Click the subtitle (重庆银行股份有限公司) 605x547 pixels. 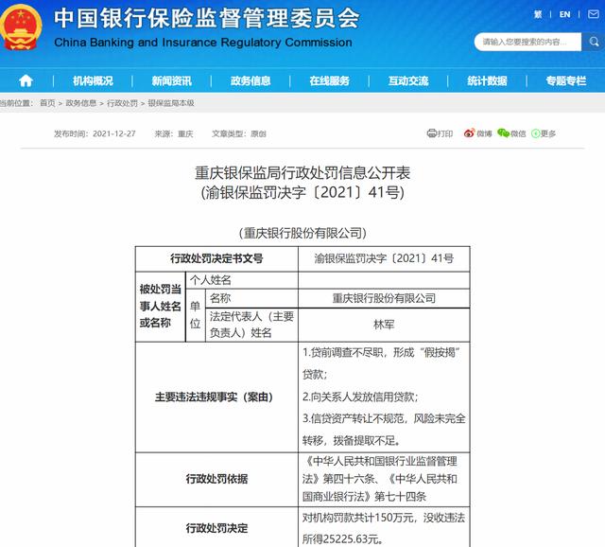pyautogui.click(x=302, y=233)
